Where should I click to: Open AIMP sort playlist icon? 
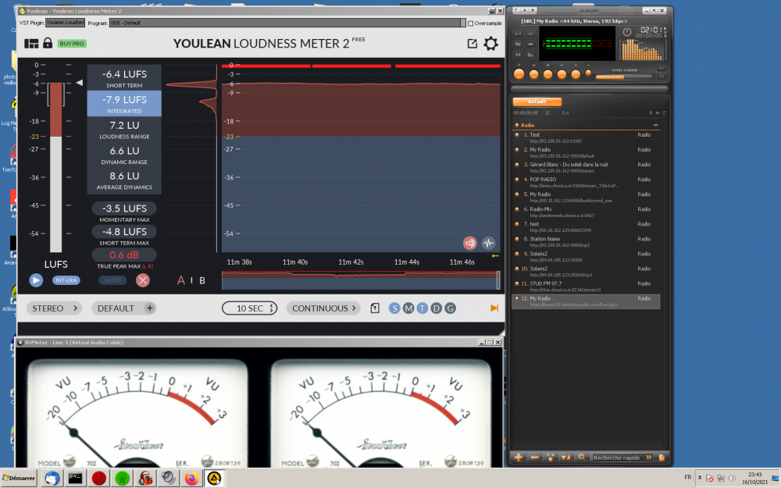click(x=566, y=457)
